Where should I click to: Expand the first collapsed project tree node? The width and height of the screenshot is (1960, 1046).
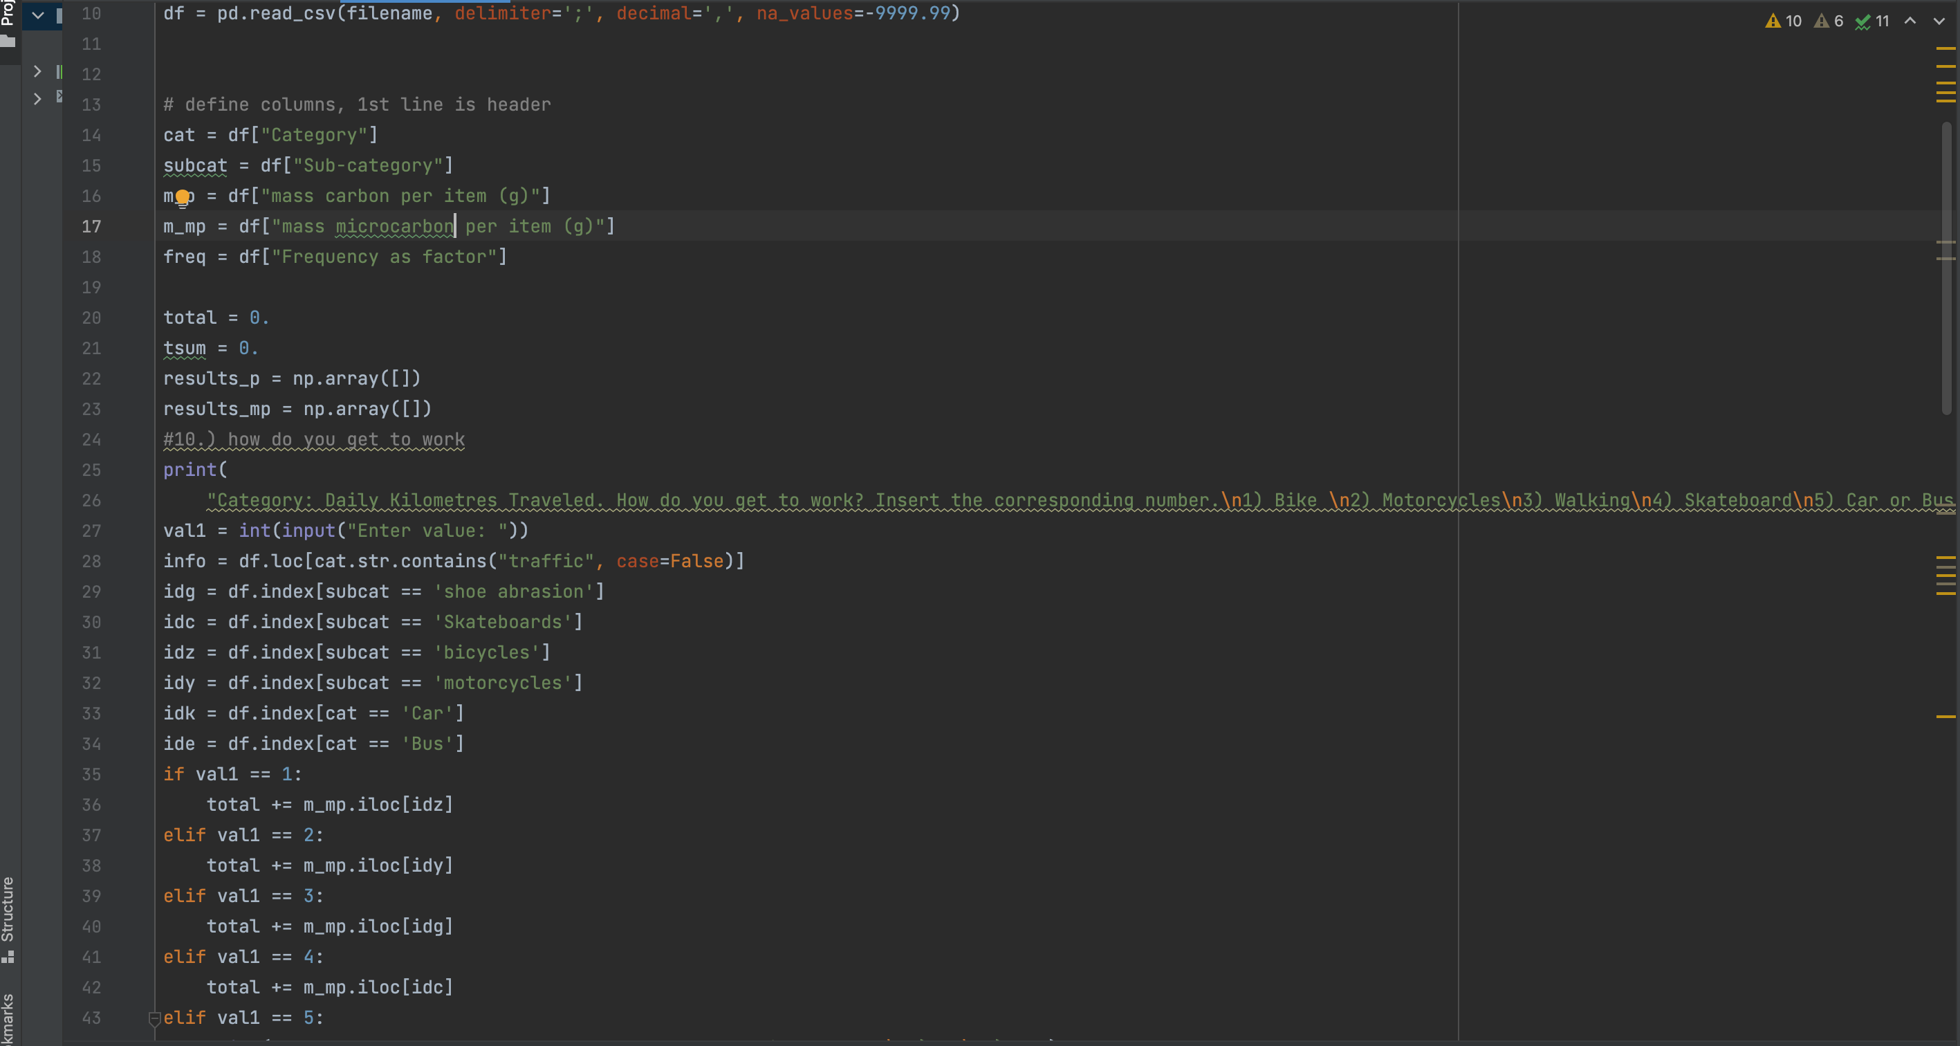[x=37, y=71]
